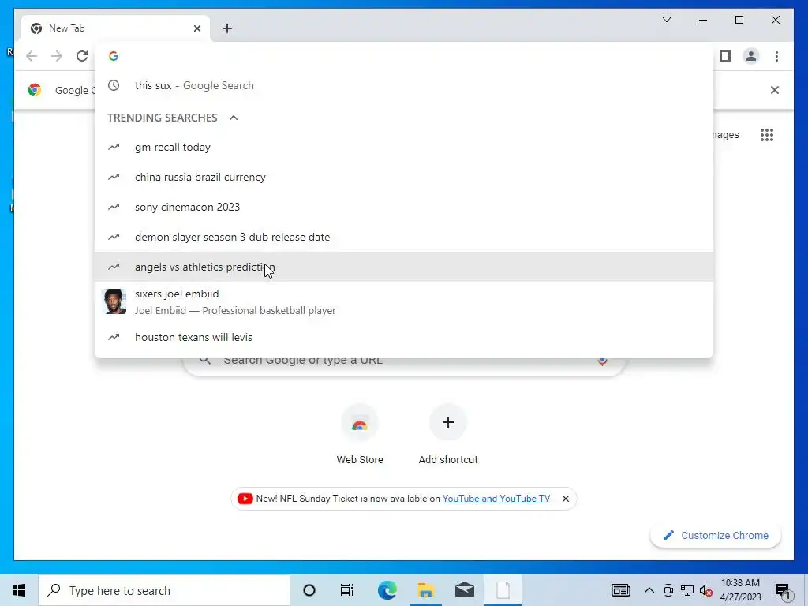Select 'houston texans will levis' suggestion
Viewport: 808px width, 606px height.
pyautogui.click(x=404, y=337)
